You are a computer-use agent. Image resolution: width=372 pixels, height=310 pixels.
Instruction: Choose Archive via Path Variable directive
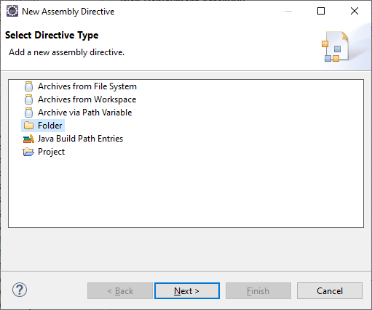(85, 113)
